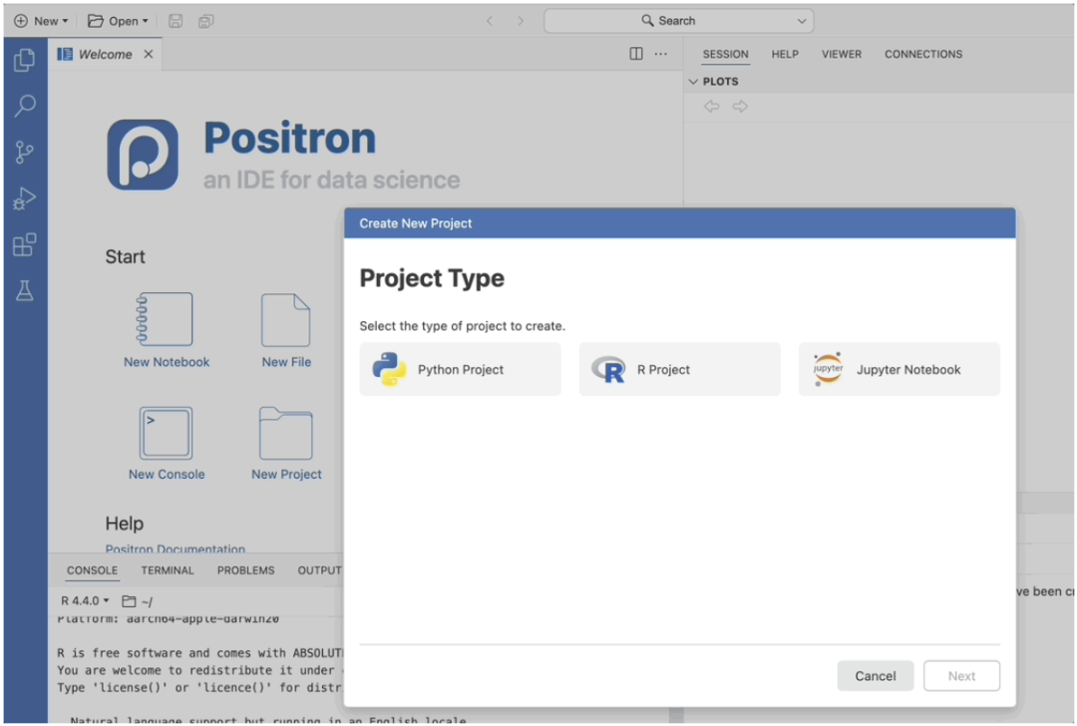Click the top Search field
This screenshot has height=726, width=1077.
pyautogui.click(x=679, y=21)
